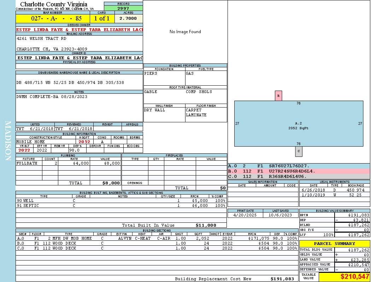This screenshot has width=371, height=282.
Task: Select gray section C on the sketch
Action: [299, 151]
